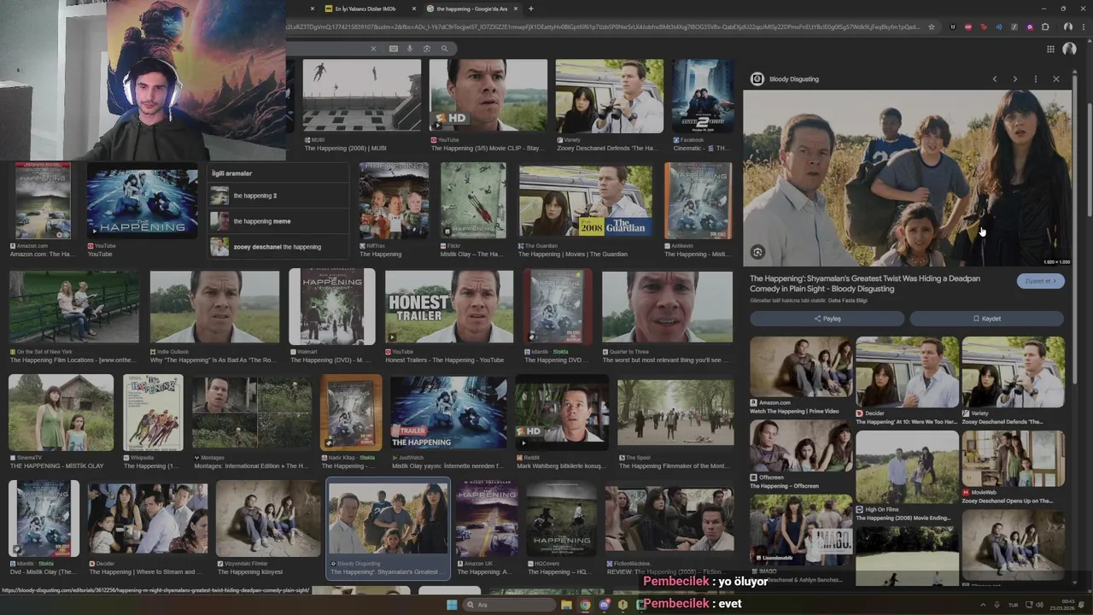Image resolution: width=1093 pixels, height=615 pixels.
Task: Open the Reddit Mark Wahlberg image result
Action: (561, 413)
